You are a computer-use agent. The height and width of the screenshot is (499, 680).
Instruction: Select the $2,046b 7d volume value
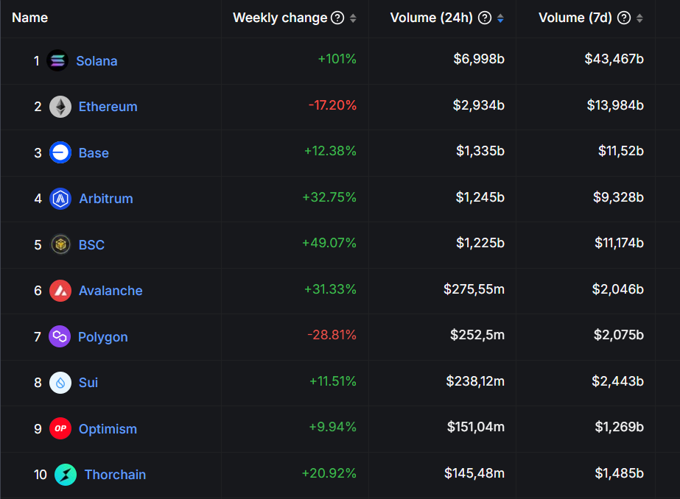[618, 289]
